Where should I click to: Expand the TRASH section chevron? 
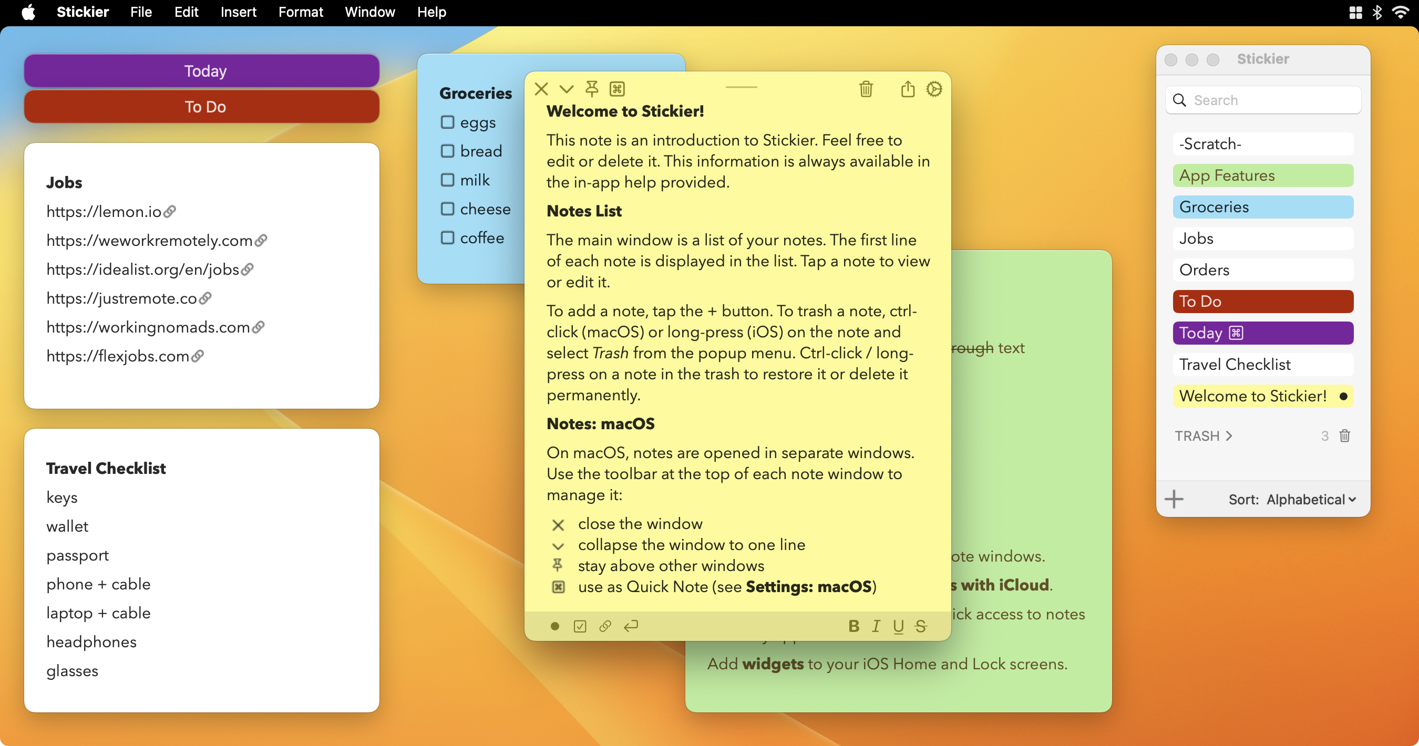pos(1229,436)
